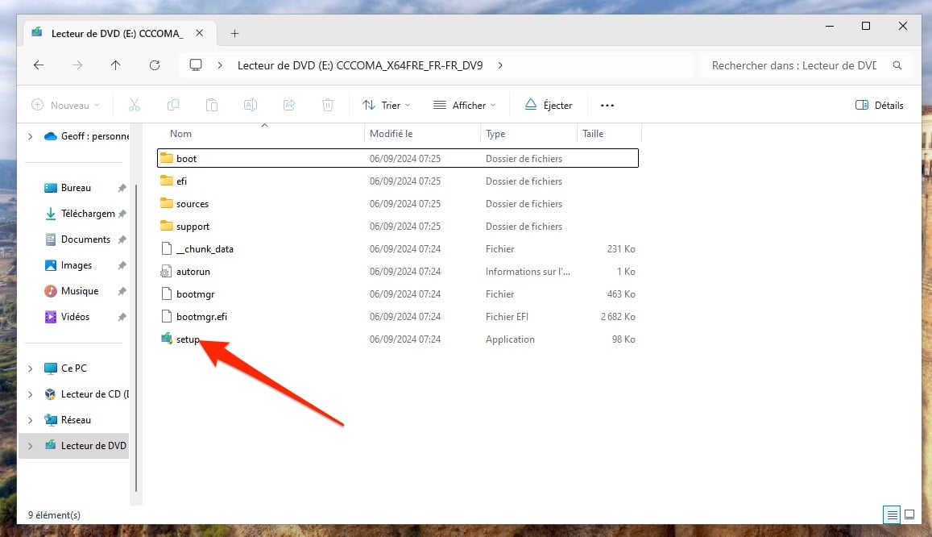Viewport: 932px width, 537px height.
Task: Sort by Modifié le column header
Action: click(x=391, y=134)
